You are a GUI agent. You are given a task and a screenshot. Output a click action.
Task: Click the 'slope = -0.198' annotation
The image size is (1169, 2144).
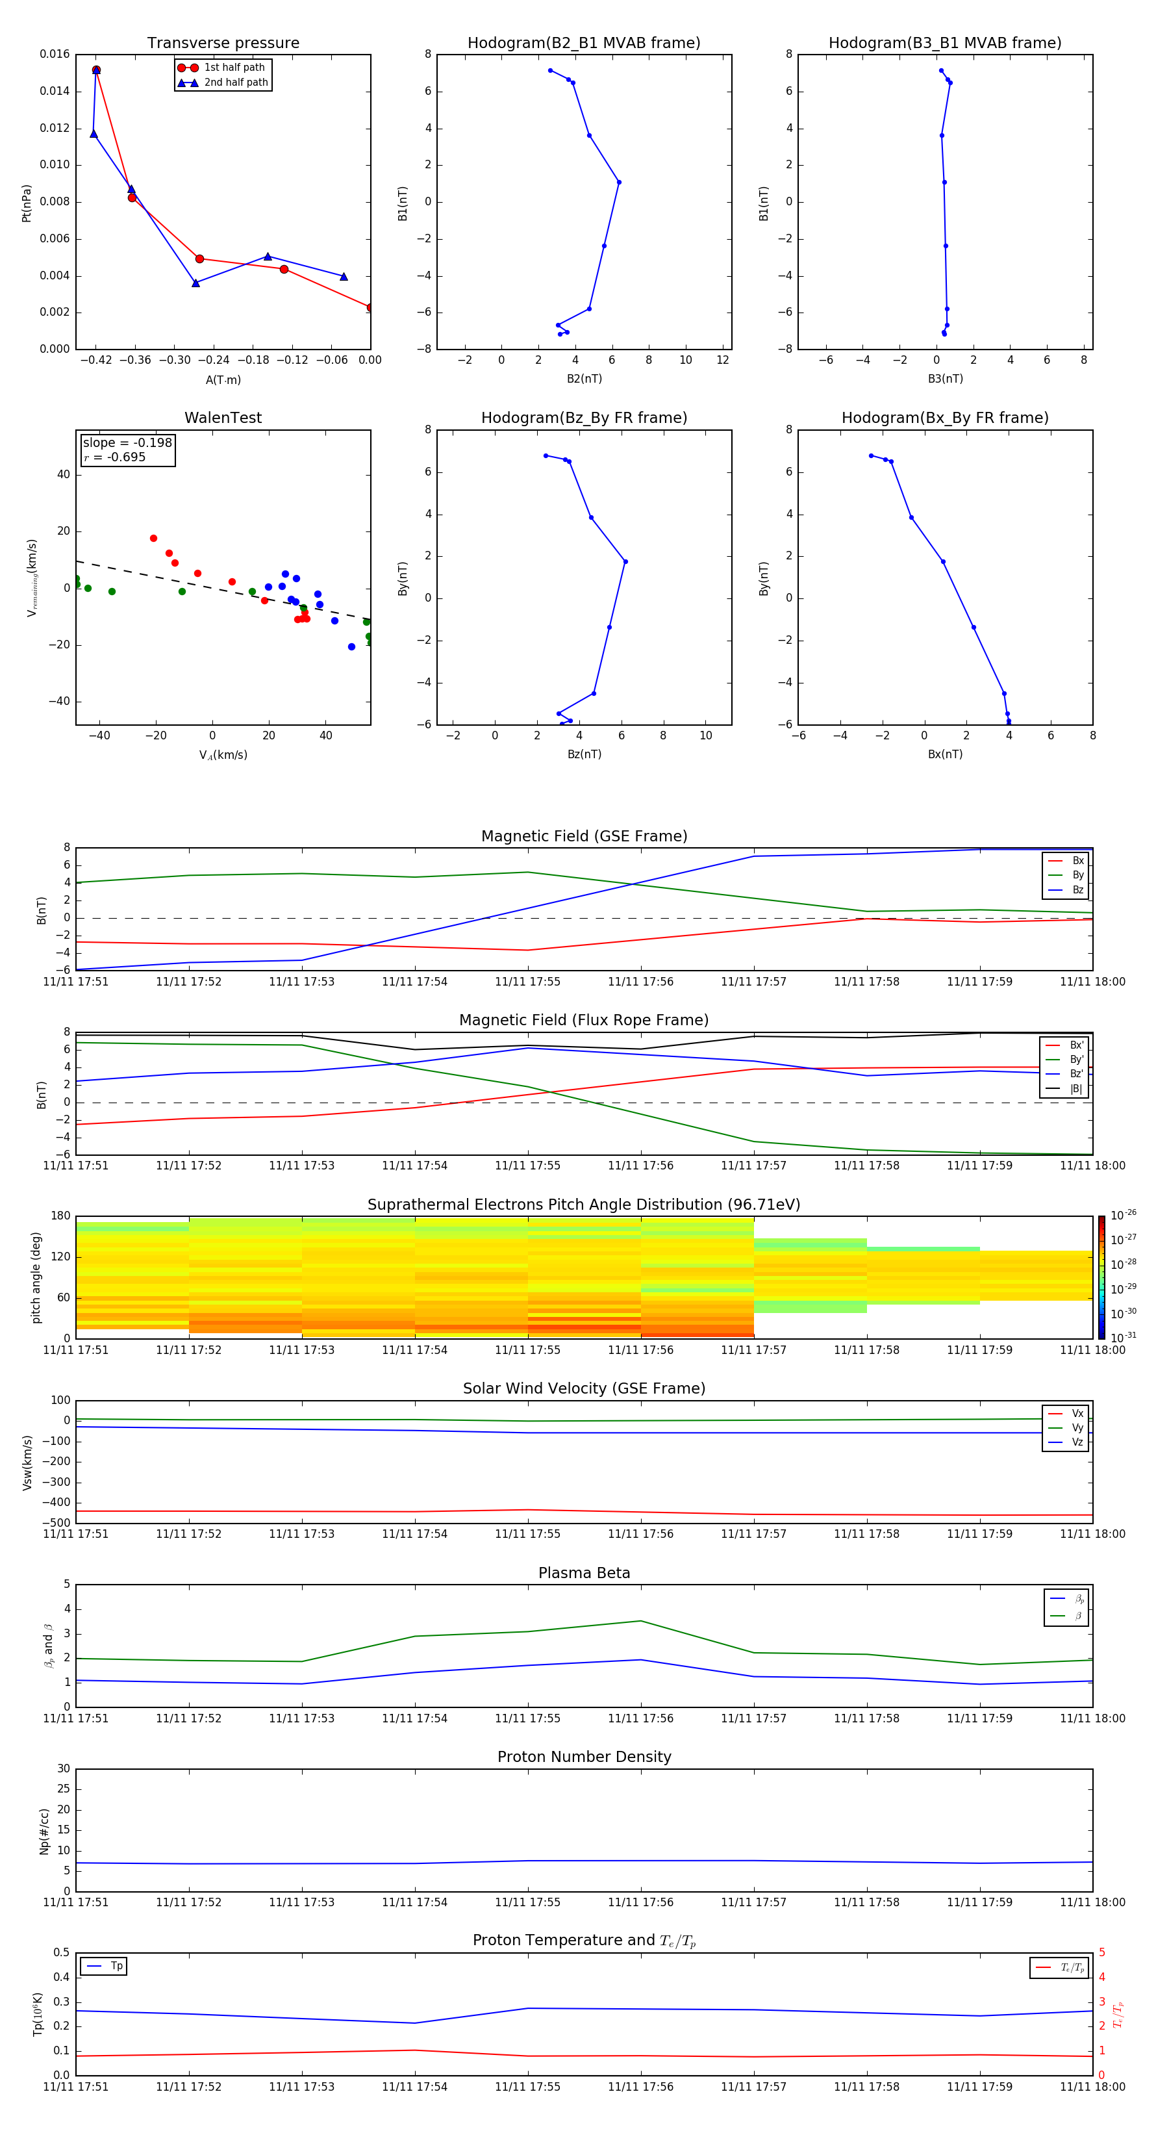[127, 443]
